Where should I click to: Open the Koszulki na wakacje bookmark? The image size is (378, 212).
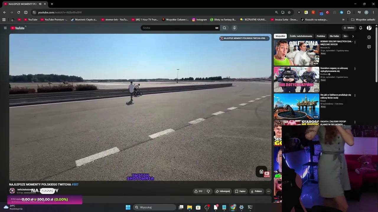[314, 20]
